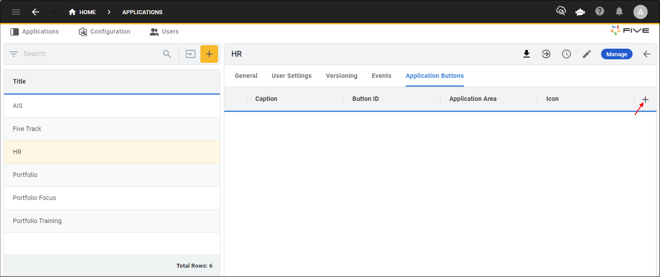Click the forward arrow in the top bar
The height and width of the screenshot is (277, 660).
(54, 12)
